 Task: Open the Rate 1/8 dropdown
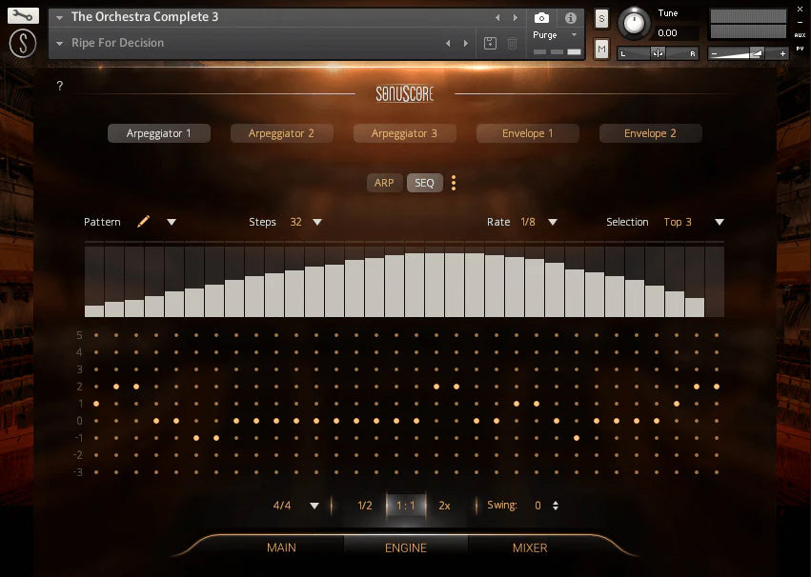point(553,222)
